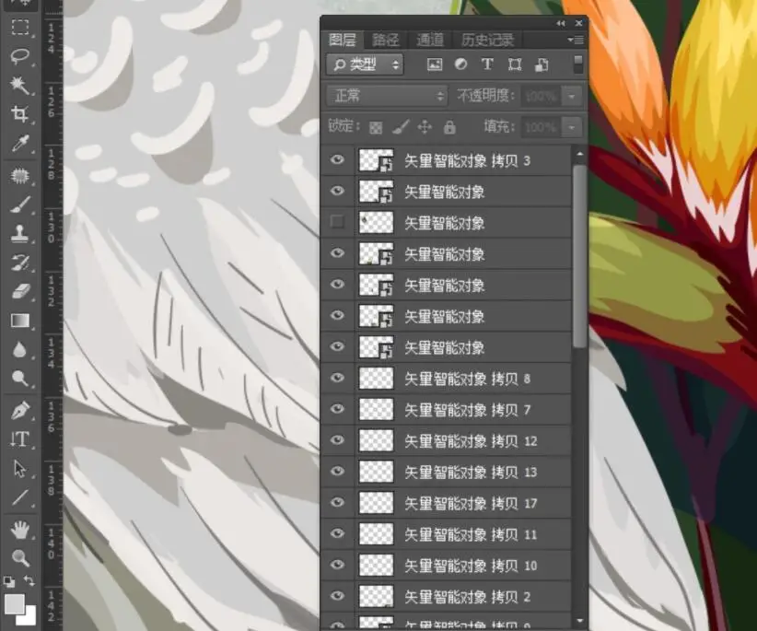Click the layers list scroll-up arrow

point(580,154)
